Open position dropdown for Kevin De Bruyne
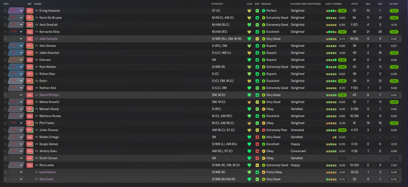 coord(21,17)
